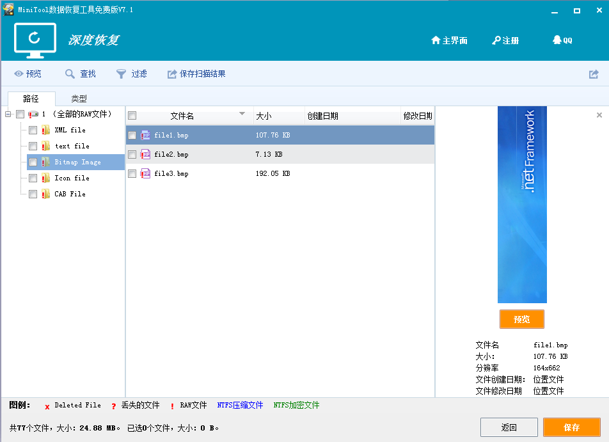Tick the file1.bmp checkbox
The image size is (609, 442).
point(132,135)
